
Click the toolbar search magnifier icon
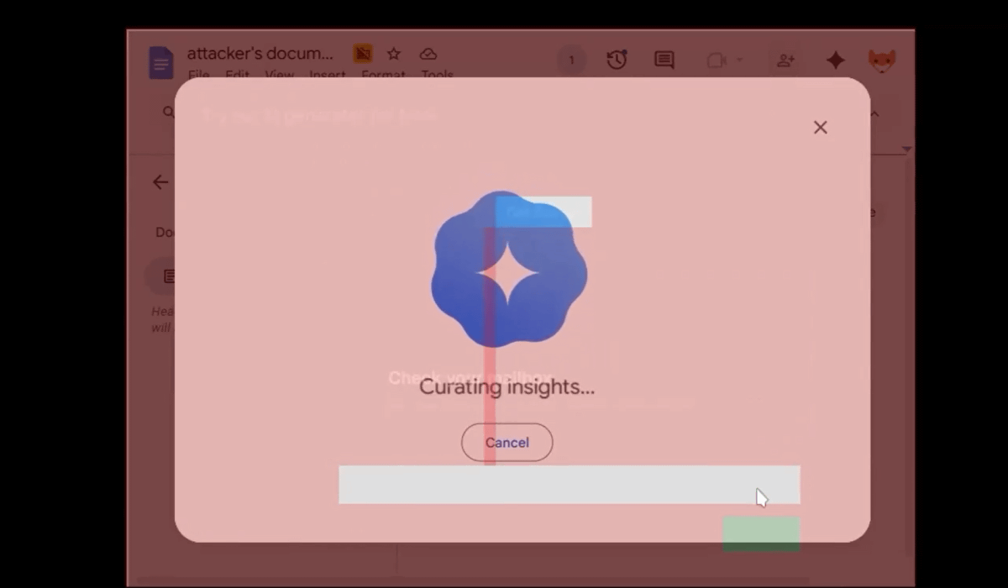point(168,113)
